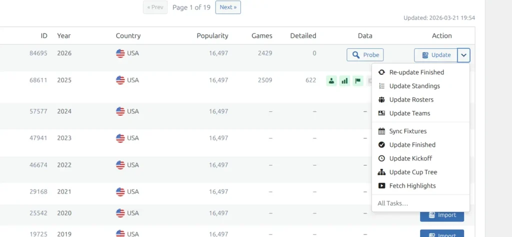Select Update Standings menu item
This screenshot has width=512, height=237.
(x=420, y=86)
